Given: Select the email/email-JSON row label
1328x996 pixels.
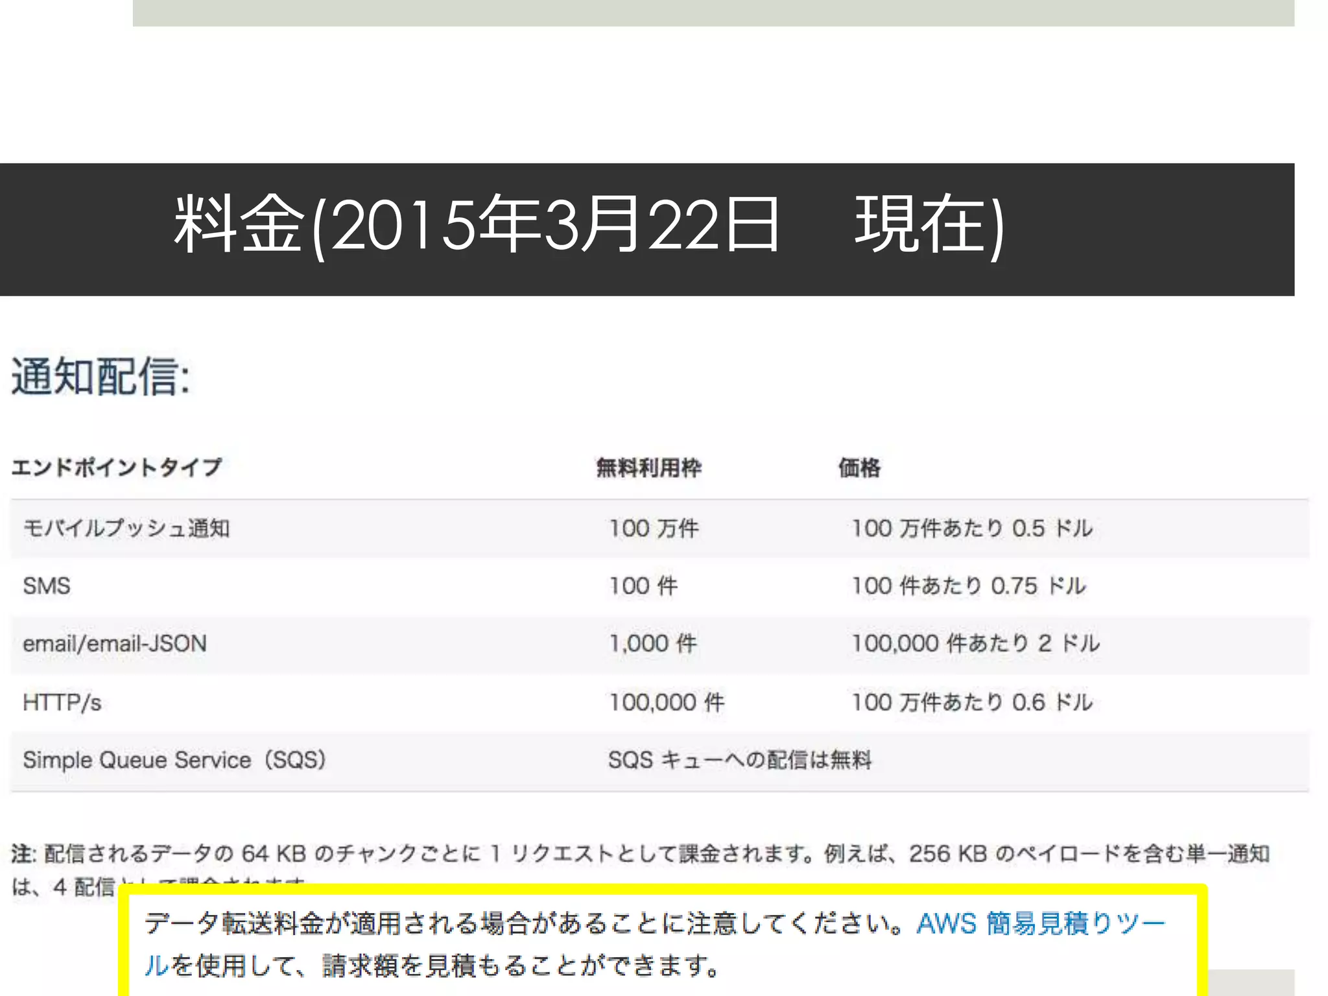Looking at the screenshot, I should coord(115,643).
